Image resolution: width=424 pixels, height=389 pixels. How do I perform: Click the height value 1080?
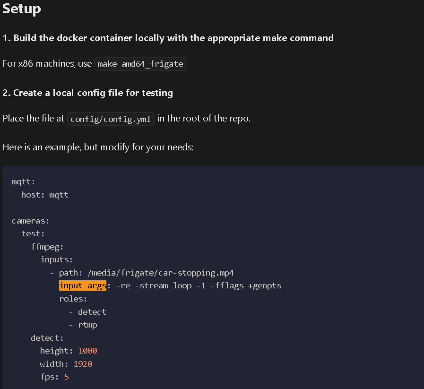87,351
